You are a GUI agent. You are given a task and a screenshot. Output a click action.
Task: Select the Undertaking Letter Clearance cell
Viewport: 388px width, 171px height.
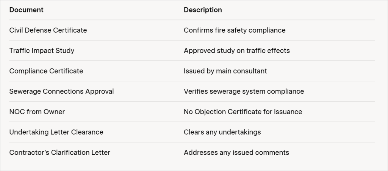pyautogui.click(x=56, y=132)
